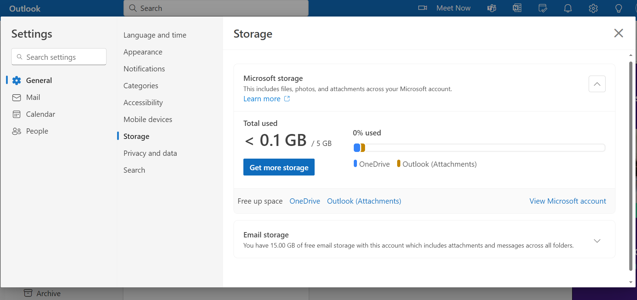The height and width of the screenshot is (300, 637).
Task: Open Accessibility settings
Action: [x=143, y=103]
